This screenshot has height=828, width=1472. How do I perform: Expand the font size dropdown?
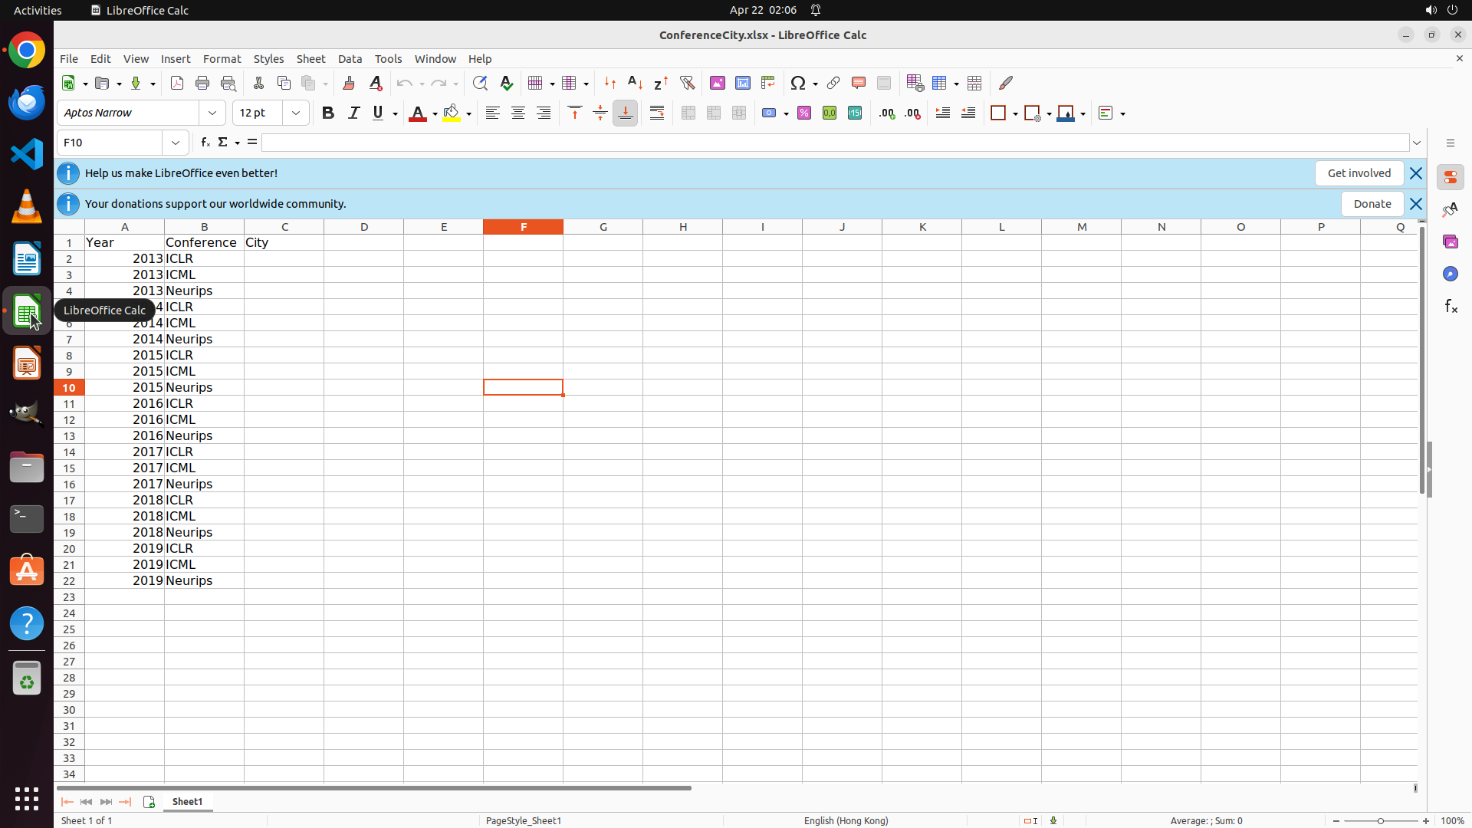[x=296, y=113]
